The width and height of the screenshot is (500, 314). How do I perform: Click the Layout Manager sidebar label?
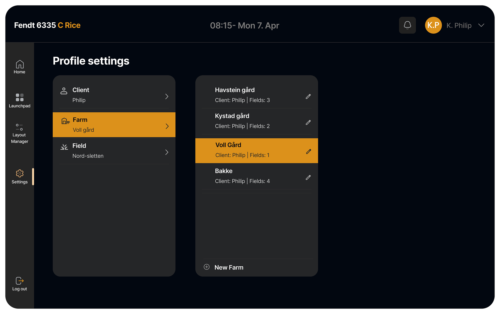click(20, 138)
